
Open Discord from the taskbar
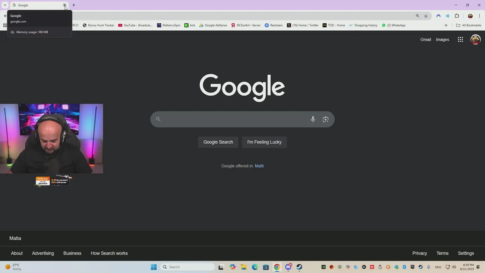point(288,267)
